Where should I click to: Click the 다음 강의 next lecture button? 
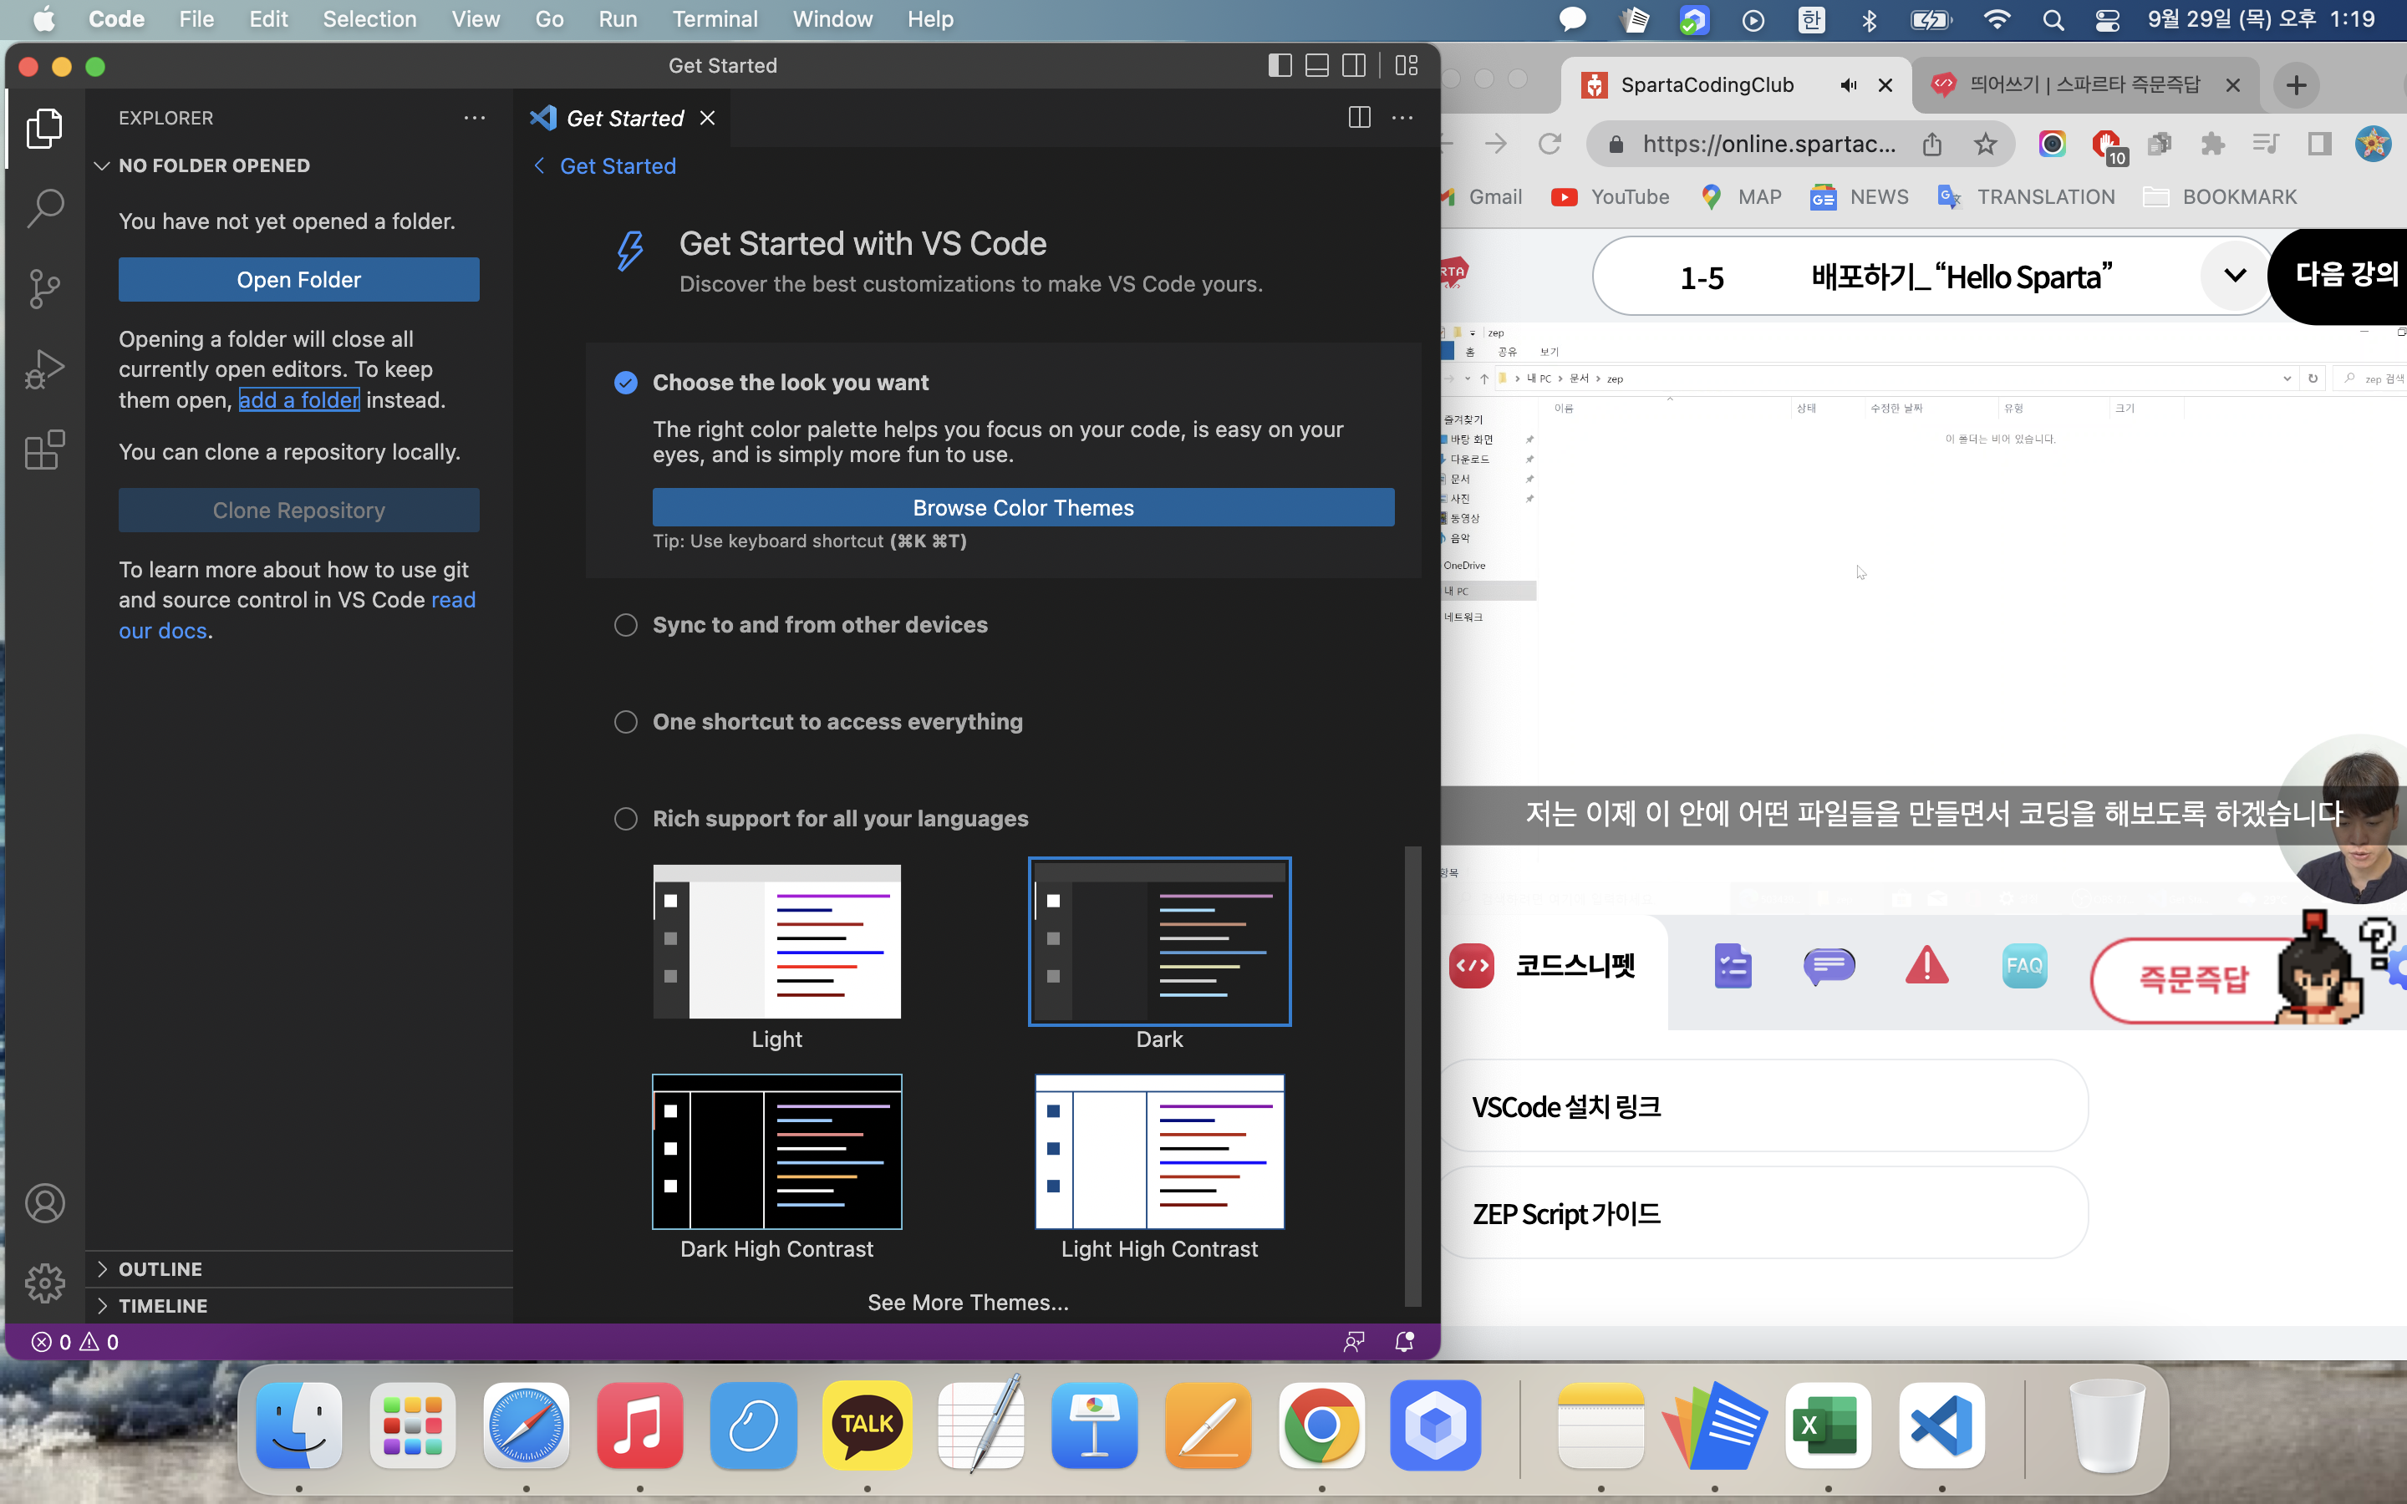(x=2343, y=275)
